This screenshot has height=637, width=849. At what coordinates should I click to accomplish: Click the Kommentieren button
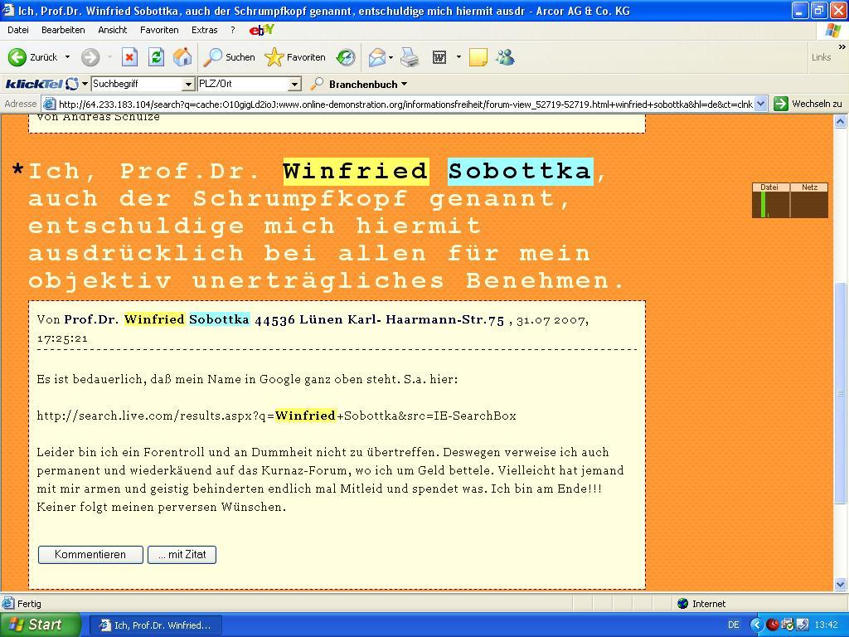pos(90,555)
